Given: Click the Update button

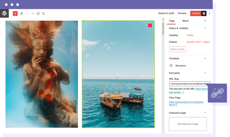Looking at the screenshot, I should 195,13.
